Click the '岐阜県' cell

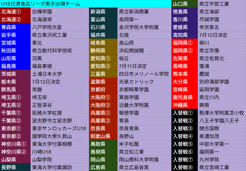103,43
